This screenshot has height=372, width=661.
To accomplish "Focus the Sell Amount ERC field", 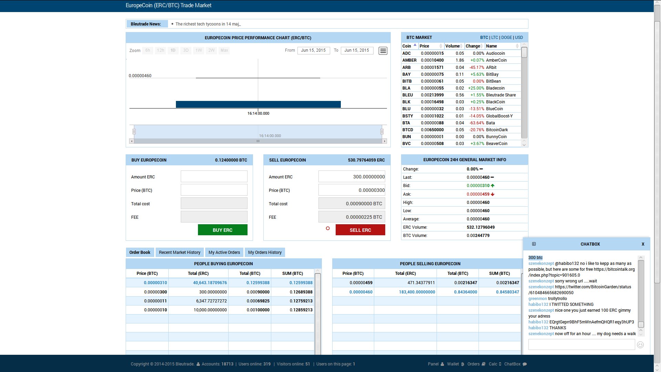I will (x=352, y=176).
